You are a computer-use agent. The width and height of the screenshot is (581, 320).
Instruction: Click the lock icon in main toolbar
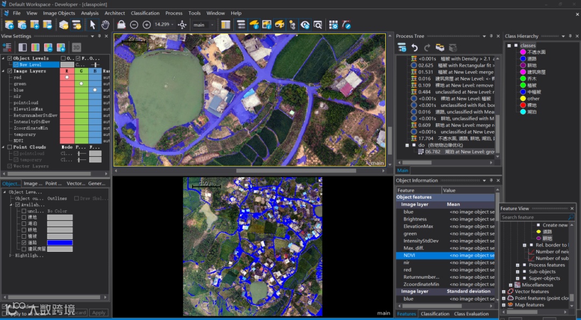tap(121, 25)
